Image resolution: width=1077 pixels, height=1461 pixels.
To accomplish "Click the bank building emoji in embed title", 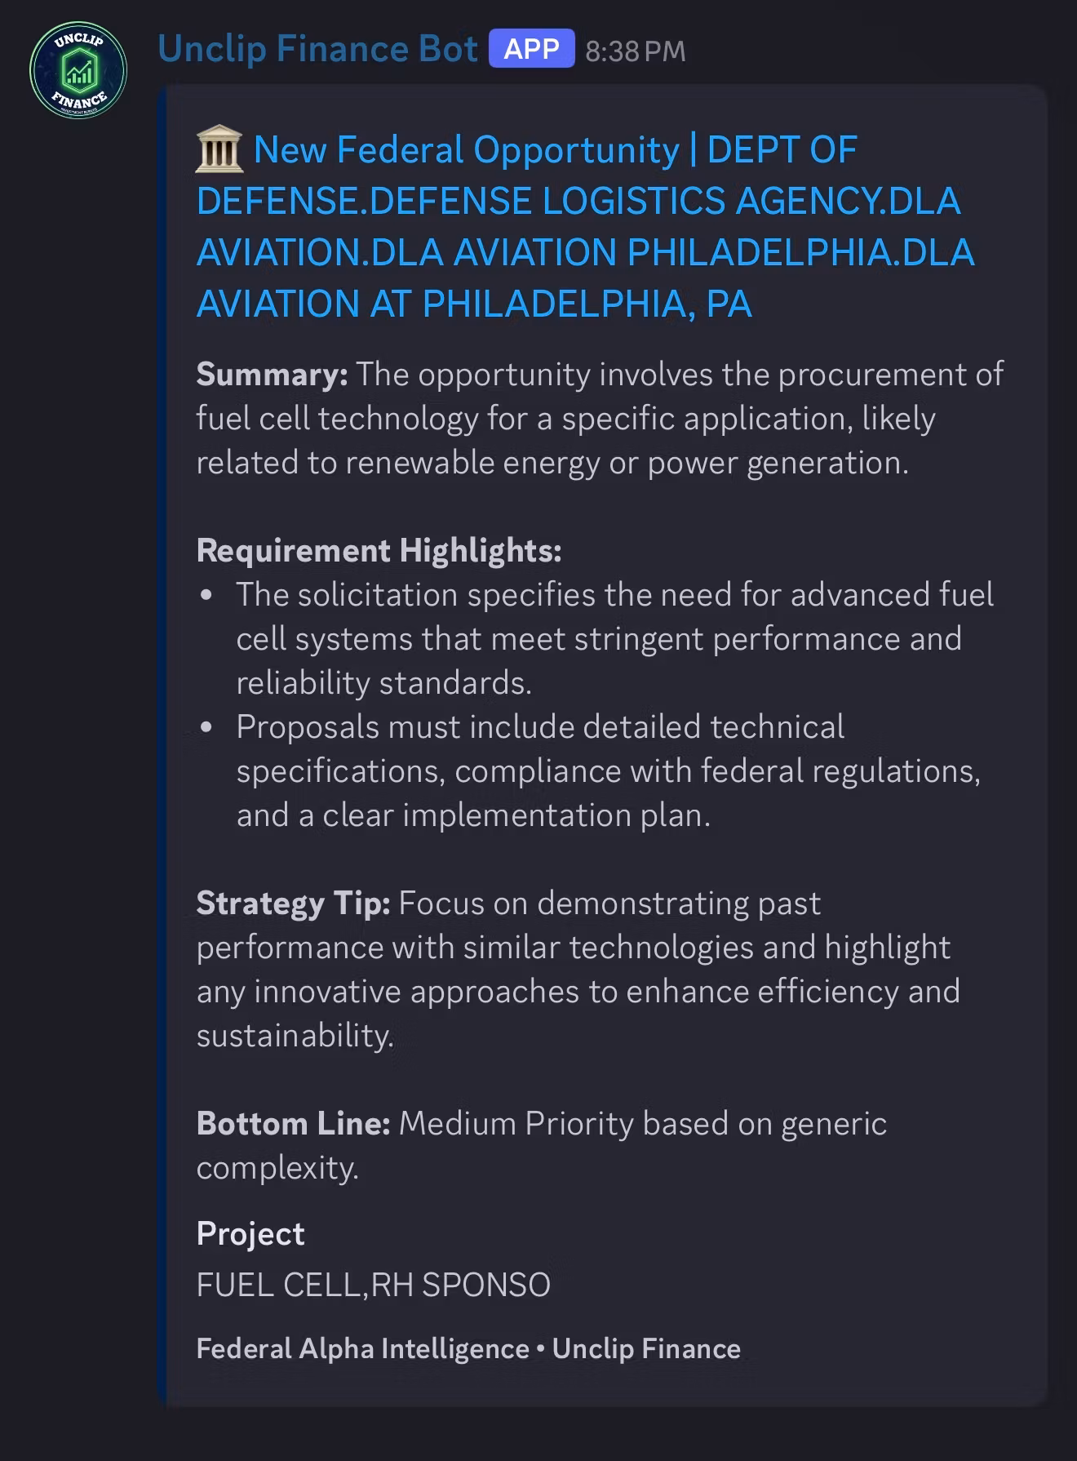I will [x=219, y=150].
